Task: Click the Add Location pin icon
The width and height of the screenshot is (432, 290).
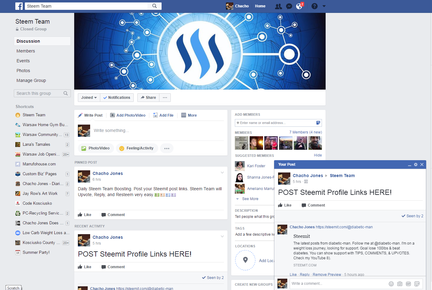Action: coord(245,260)
